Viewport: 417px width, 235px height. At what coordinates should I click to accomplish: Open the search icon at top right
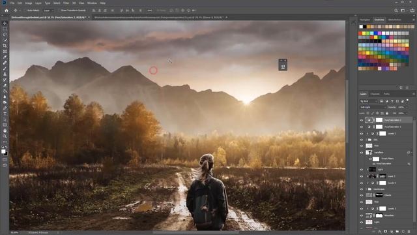[396, 10]
